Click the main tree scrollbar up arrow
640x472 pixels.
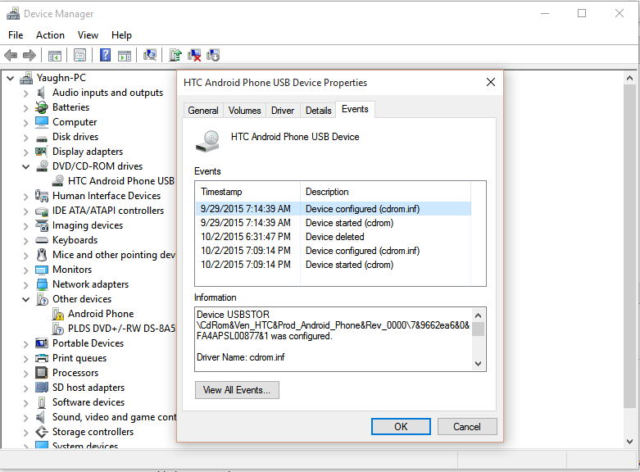coord(629,78)
